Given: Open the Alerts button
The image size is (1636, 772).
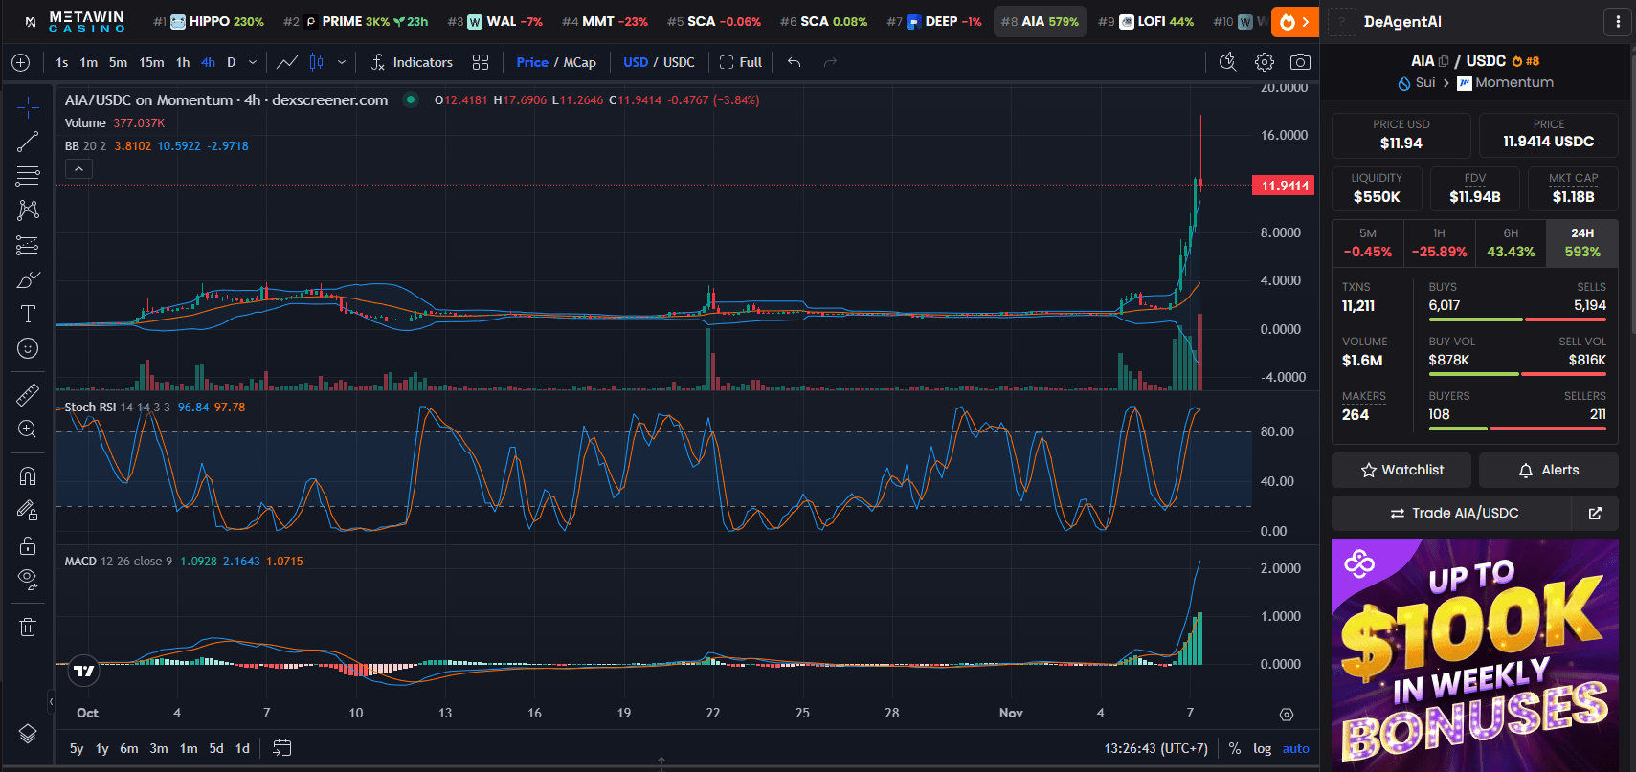Looking at the screenshot, I should coord(1549,470).
